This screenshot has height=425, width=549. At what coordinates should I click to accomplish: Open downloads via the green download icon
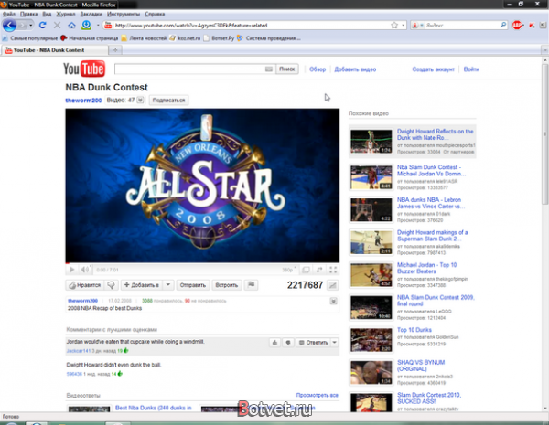pos(86,25)
